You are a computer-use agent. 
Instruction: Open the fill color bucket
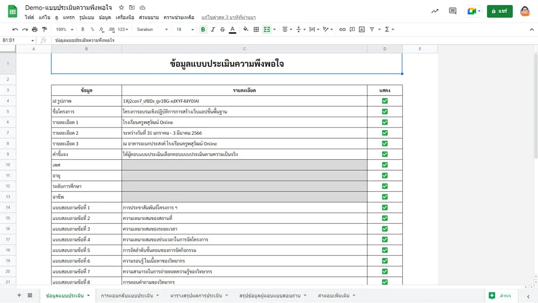click(x=245, y=30)
